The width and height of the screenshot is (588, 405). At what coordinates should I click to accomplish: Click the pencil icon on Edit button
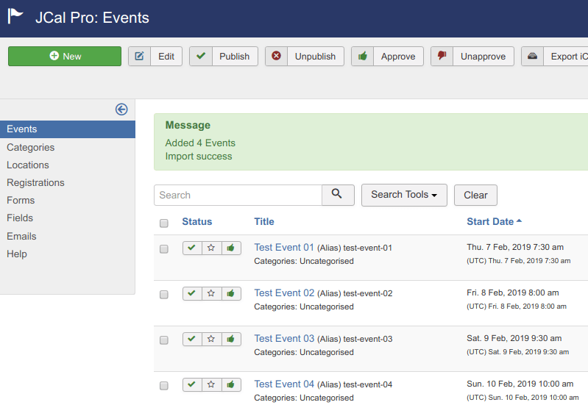click(x=140, y=56)
